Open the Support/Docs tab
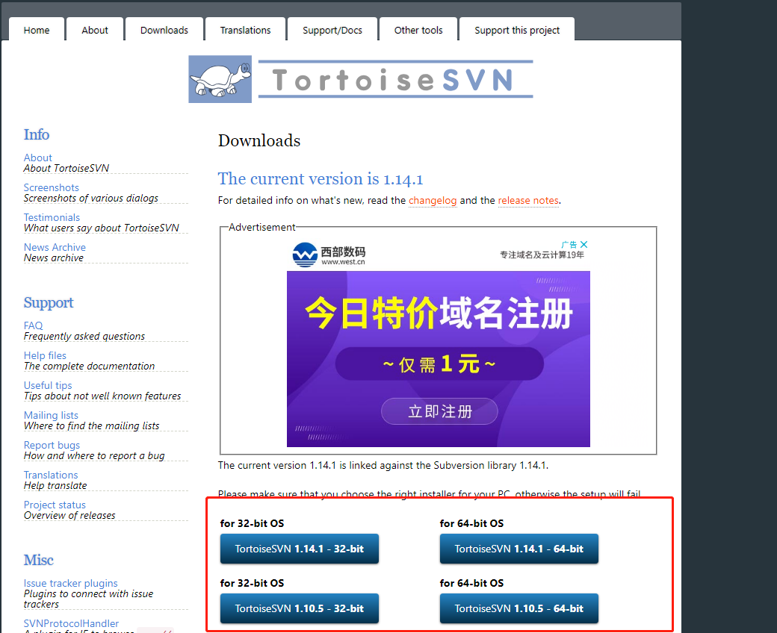 (x=332, y=30)
